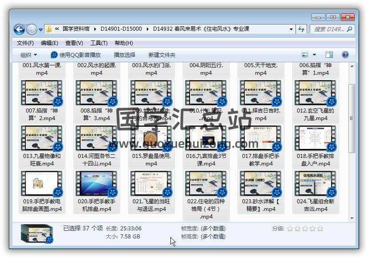Open the 组织 dropdown
Image resolution: width=368 pixels, height=258 pixels.
coord(28,55)
